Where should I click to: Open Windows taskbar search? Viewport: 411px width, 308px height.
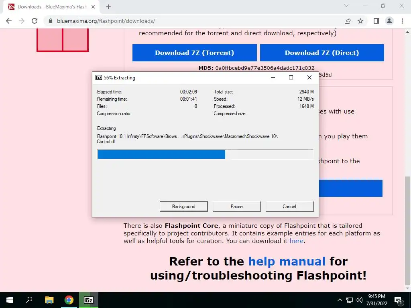(29, 300)
